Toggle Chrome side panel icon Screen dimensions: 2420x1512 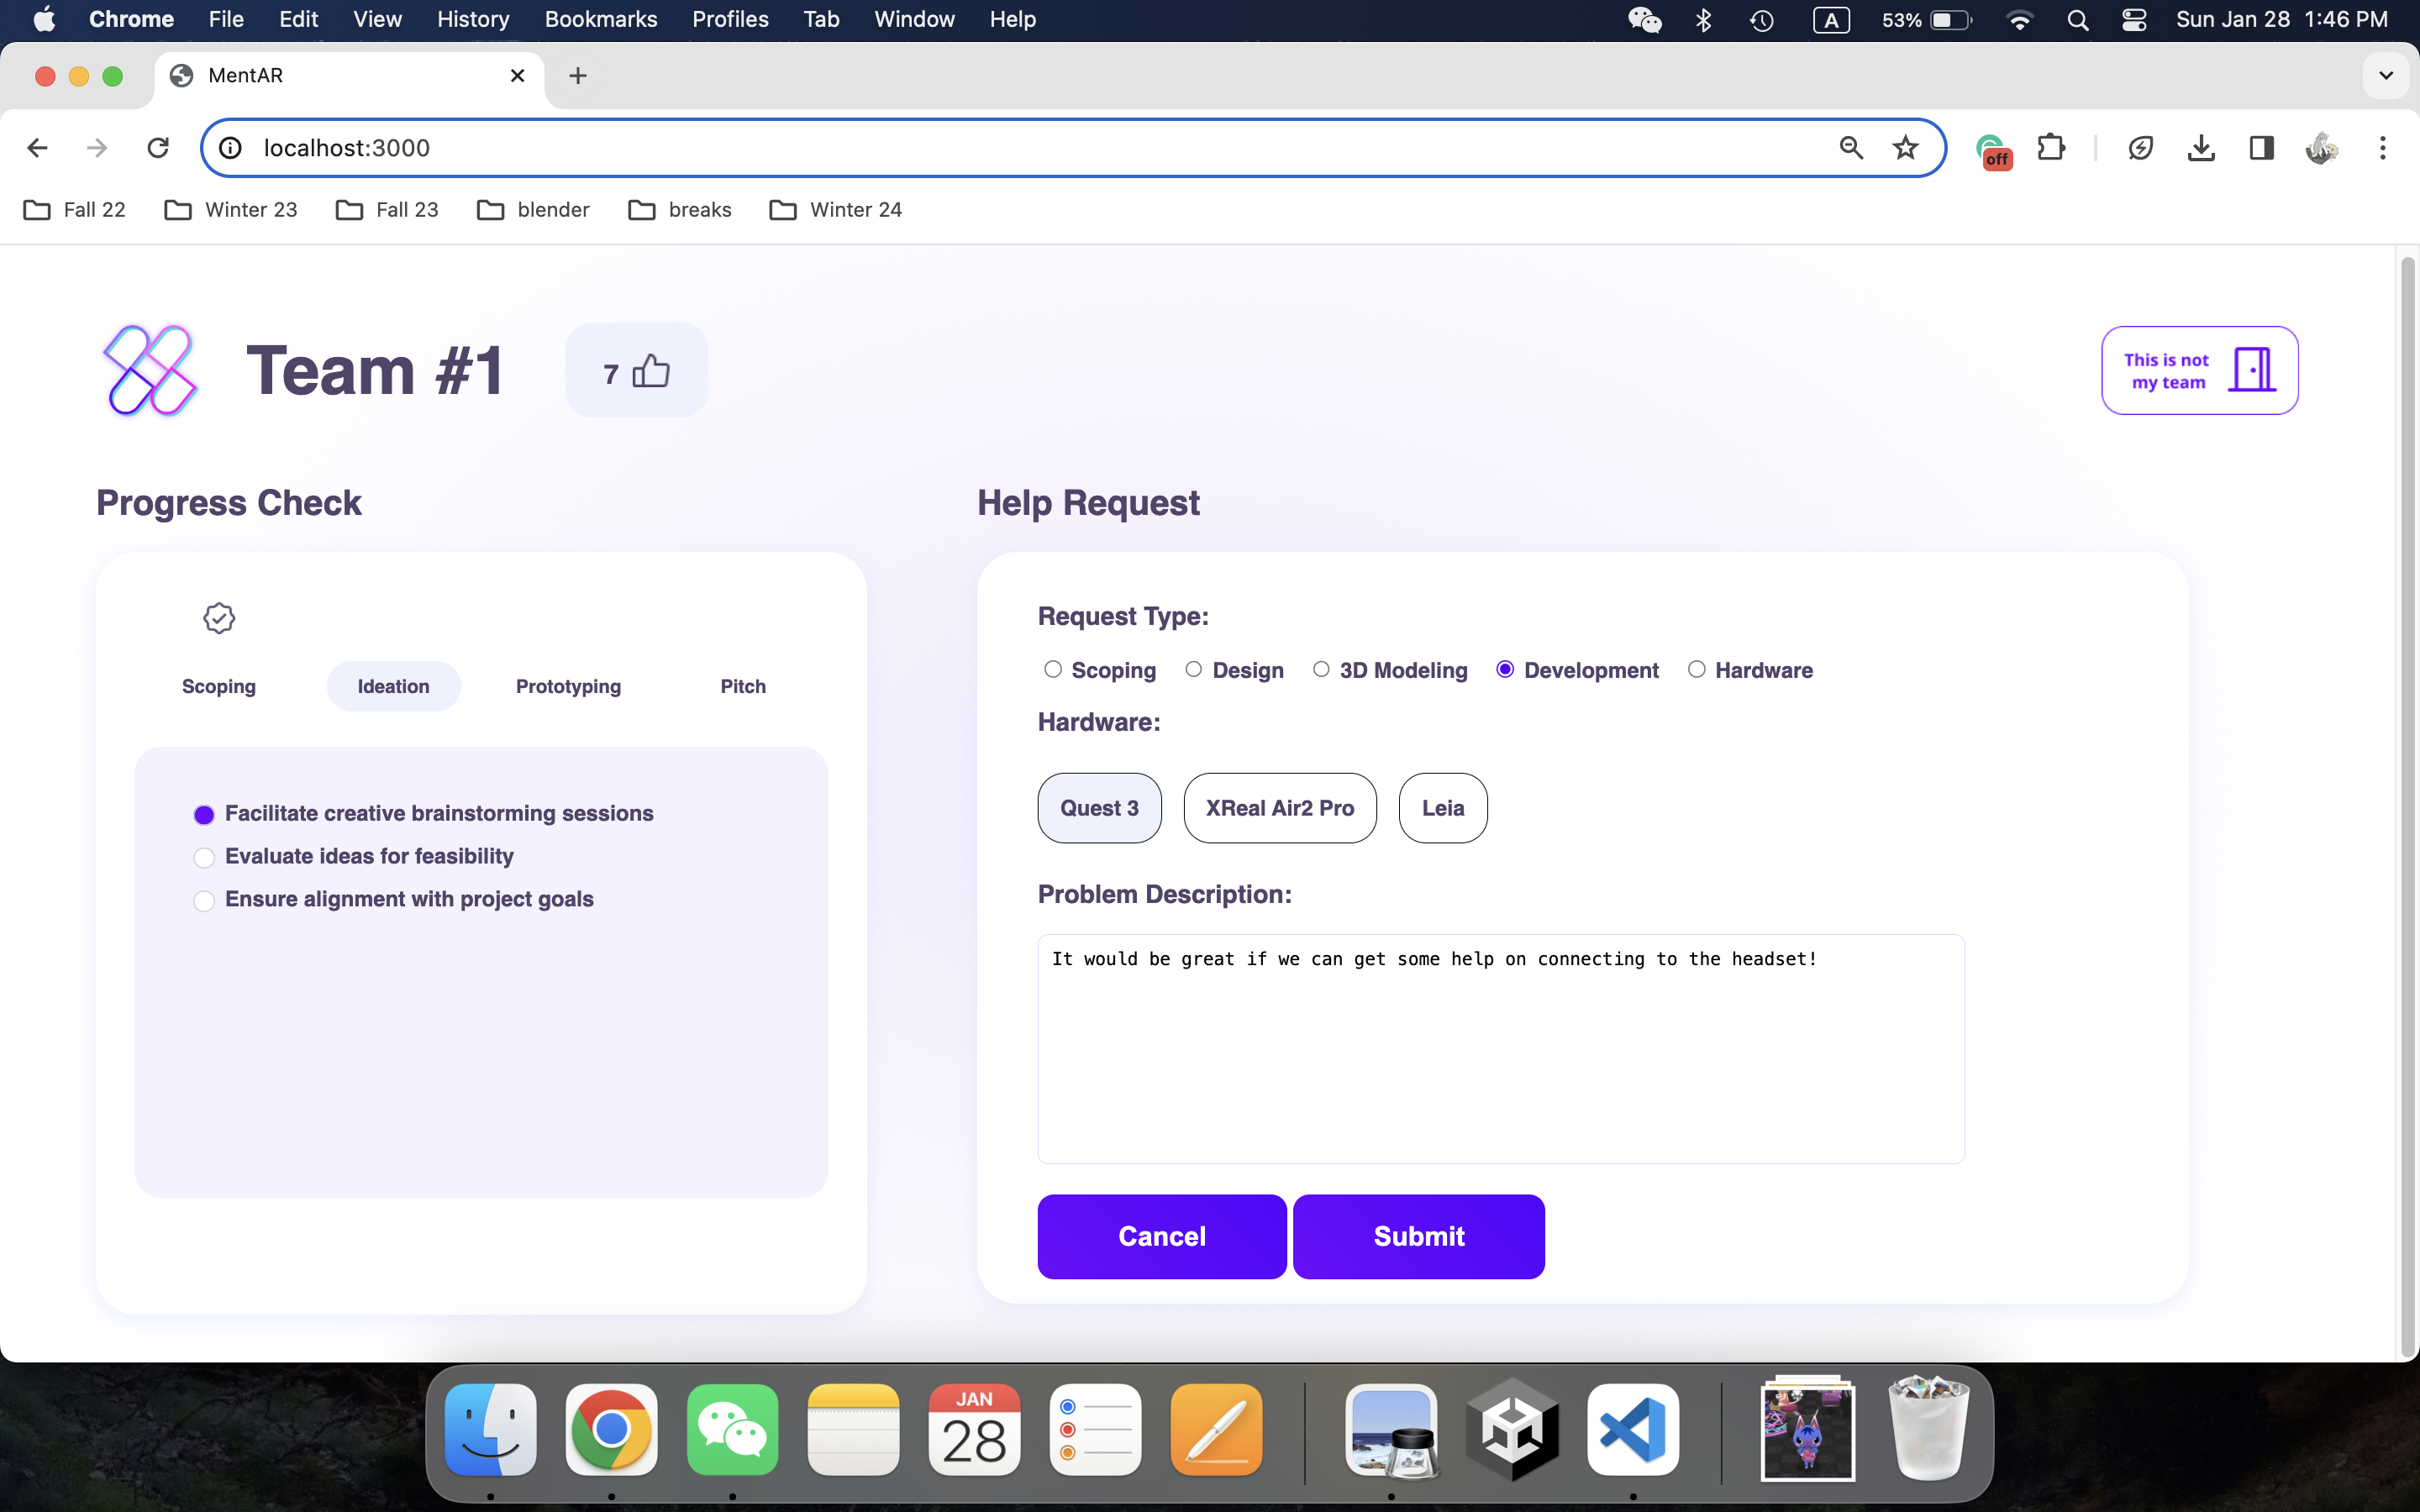pyautogui.click(x=2261, y=148)
